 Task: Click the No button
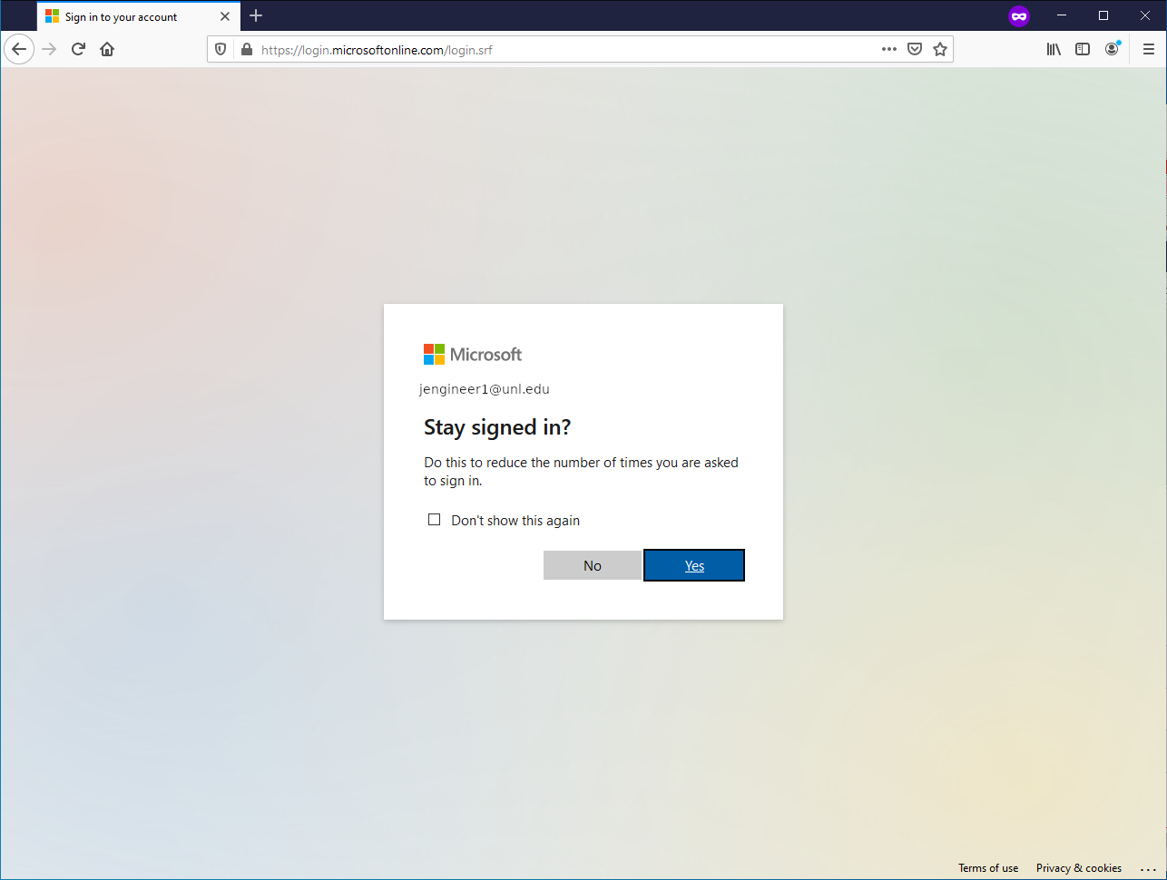593,565
